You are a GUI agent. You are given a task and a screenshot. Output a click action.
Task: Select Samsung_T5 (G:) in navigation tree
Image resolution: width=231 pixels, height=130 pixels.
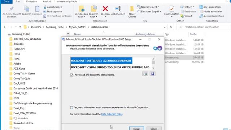(x=21, y=34)
